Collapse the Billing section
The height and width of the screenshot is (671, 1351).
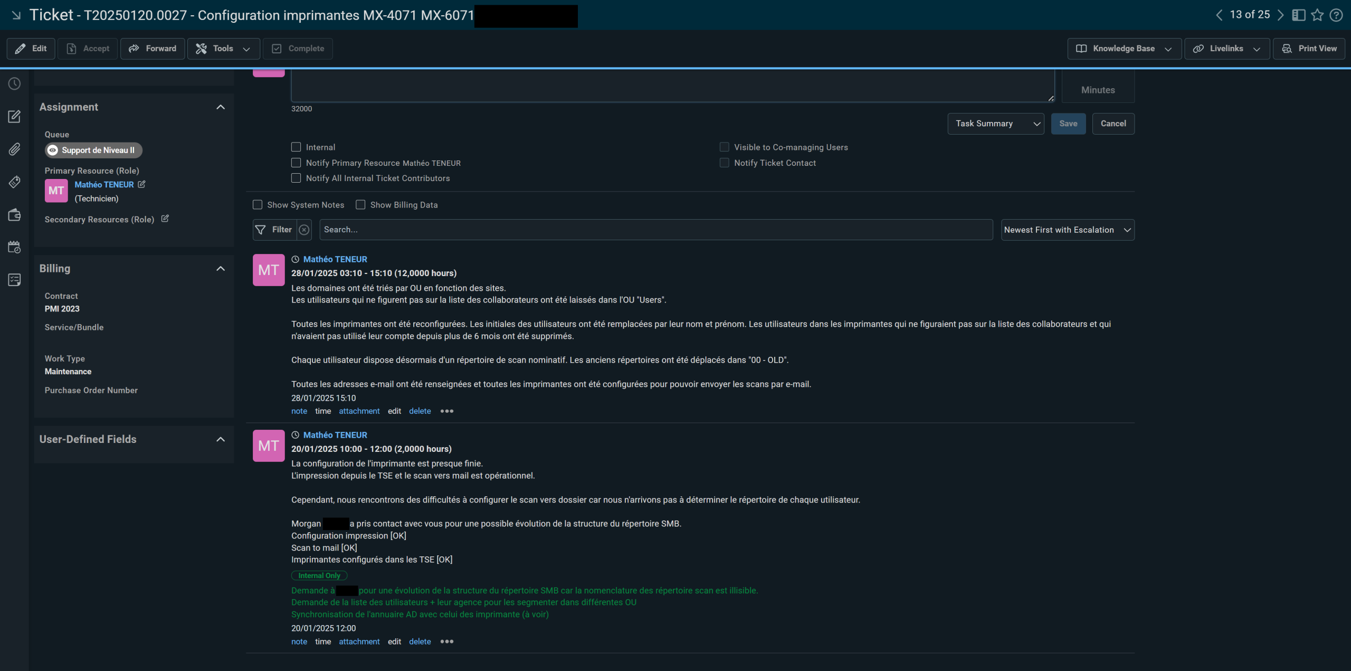click(x=221, y=269)
